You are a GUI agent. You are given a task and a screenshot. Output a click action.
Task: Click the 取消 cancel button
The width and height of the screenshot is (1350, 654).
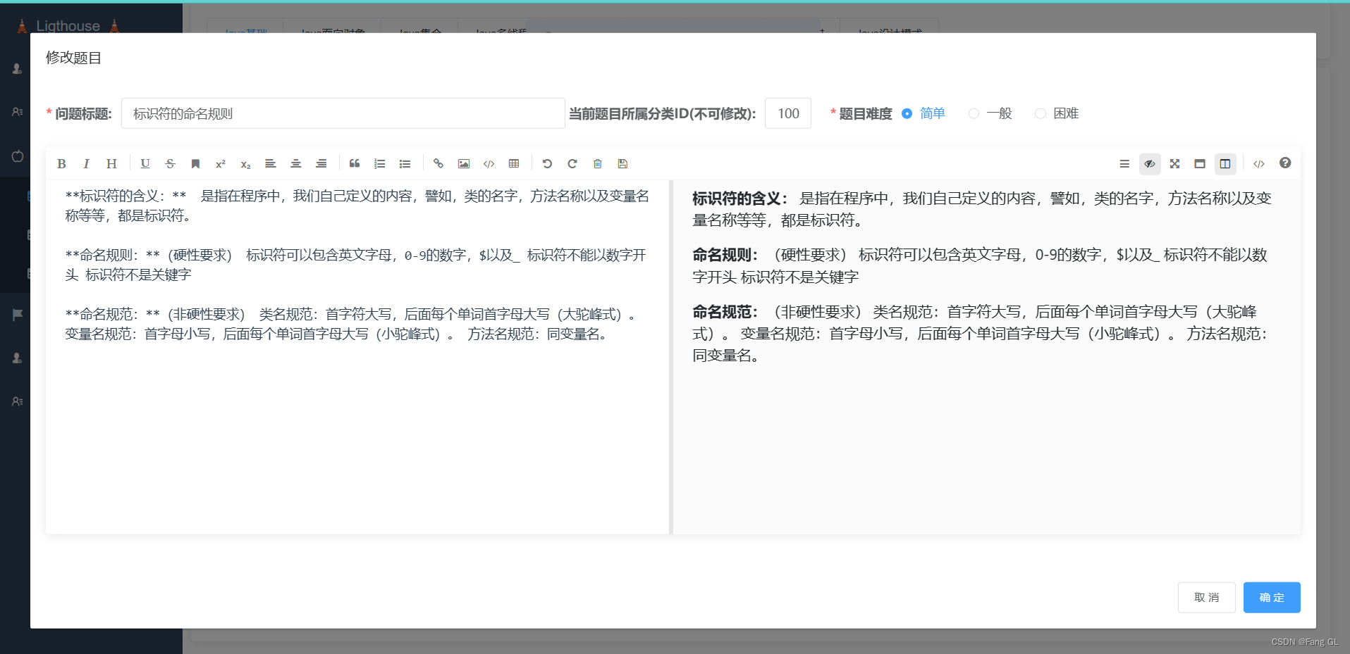1207,597
